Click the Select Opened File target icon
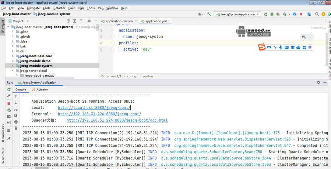The height and width of the screenshot is (169, 331). tap(68, 21)
